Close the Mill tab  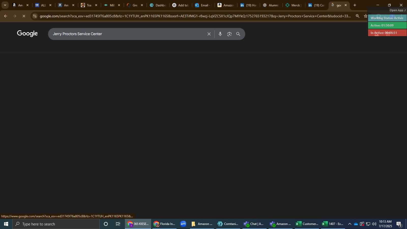click(x=119, y=5)
